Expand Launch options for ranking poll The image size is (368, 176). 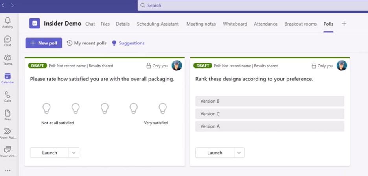pos(239,153)
